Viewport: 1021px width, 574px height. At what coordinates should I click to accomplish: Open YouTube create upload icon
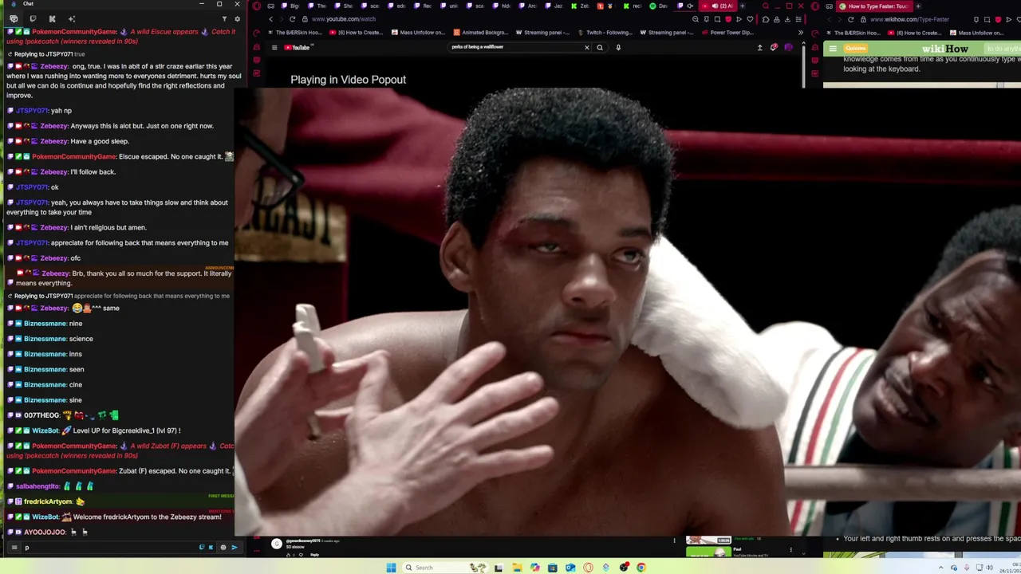[759, 47]
